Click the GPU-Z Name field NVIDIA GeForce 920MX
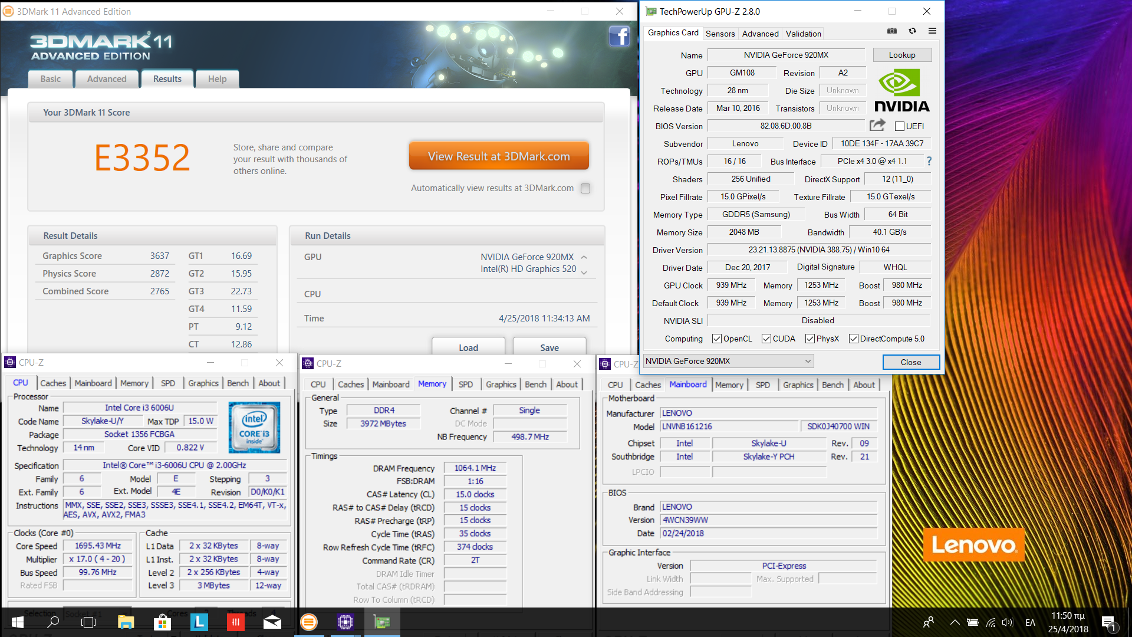The width and height of the screenshot is (1132, 637). coord(786,55)
